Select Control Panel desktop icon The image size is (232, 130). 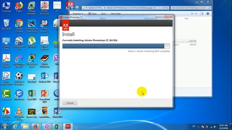tap(7, 43)
